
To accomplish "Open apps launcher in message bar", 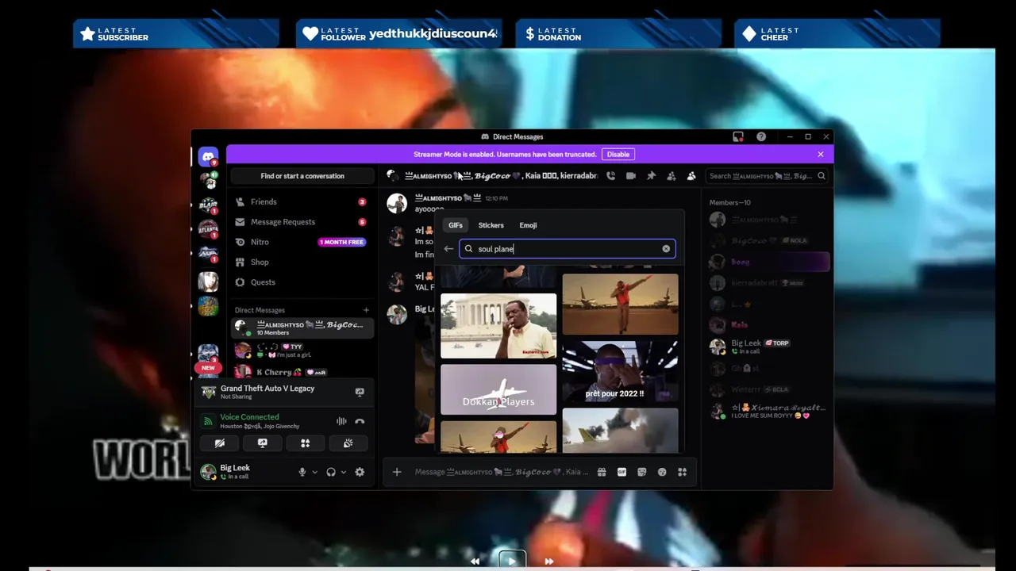I will (682, 472).
